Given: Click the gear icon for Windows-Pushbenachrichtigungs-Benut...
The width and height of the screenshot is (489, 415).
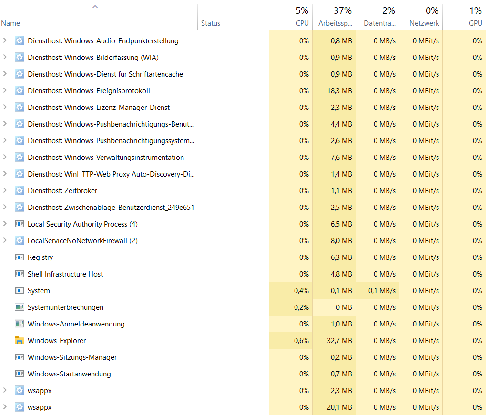Looking at the screenshot, I should tap(20, 124).
